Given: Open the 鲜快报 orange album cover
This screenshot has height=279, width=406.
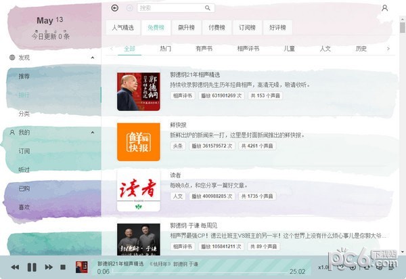Looking at the screenshot, I should 139,142.
